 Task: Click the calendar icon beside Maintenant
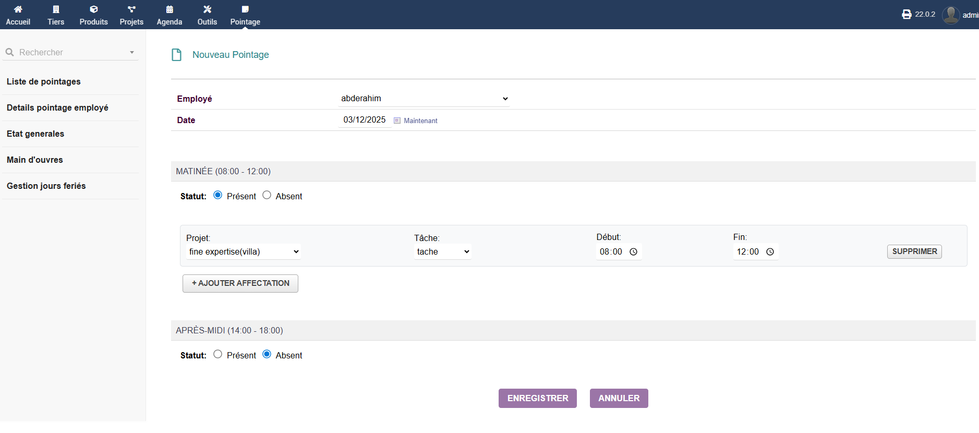397,121
